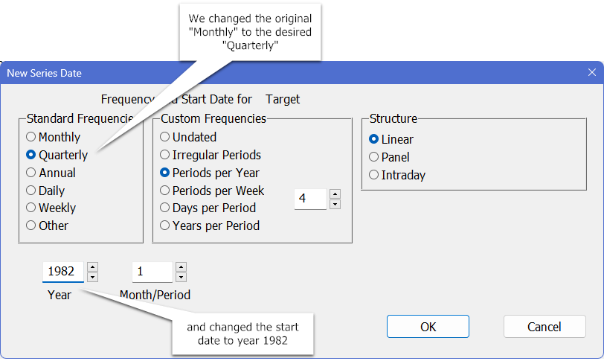Select the Intraday structure option

tap(374, 175)
